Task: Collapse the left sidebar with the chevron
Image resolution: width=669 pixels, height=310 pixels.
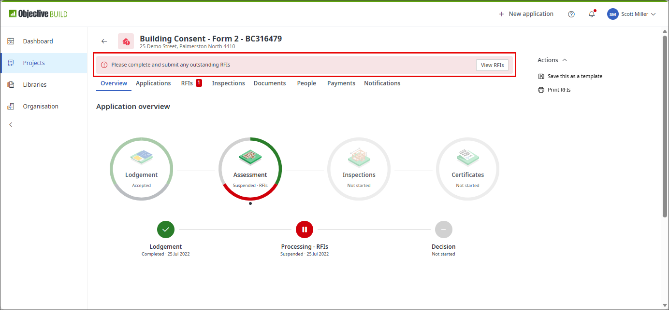Action: point(11,124)
